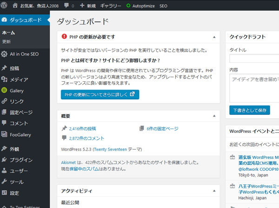
Task: Click the quick draft 内容 text area
Action: click(x=254, y=88)
